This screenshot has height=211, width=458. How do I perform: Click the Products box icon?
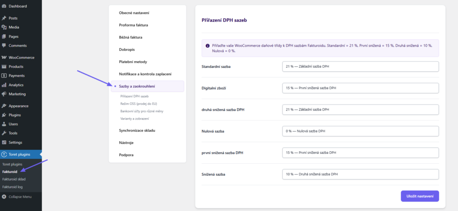tap(4, 66)
